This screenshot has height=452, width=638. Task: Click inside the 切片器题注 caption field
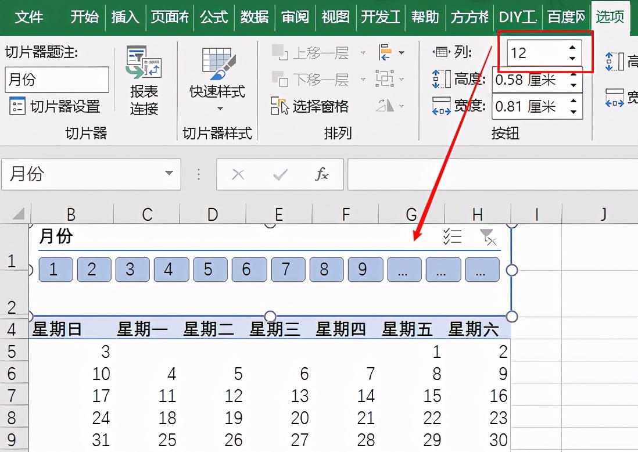click(x=56, y=80)
